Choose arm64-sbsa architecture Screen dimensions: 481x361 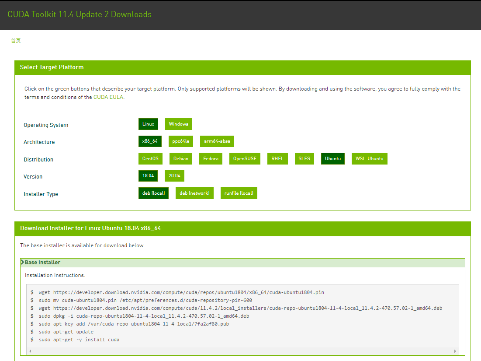coord(217,141)
